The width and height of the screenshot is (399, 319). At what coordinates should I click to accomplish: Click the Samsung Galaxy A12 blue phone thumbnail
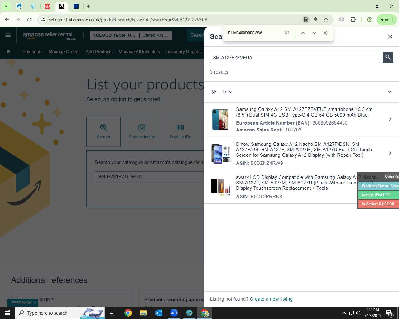click(220, 120)
